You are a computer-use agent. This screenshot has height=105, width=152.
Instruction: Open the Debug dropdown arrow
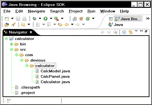pos(40,18)
